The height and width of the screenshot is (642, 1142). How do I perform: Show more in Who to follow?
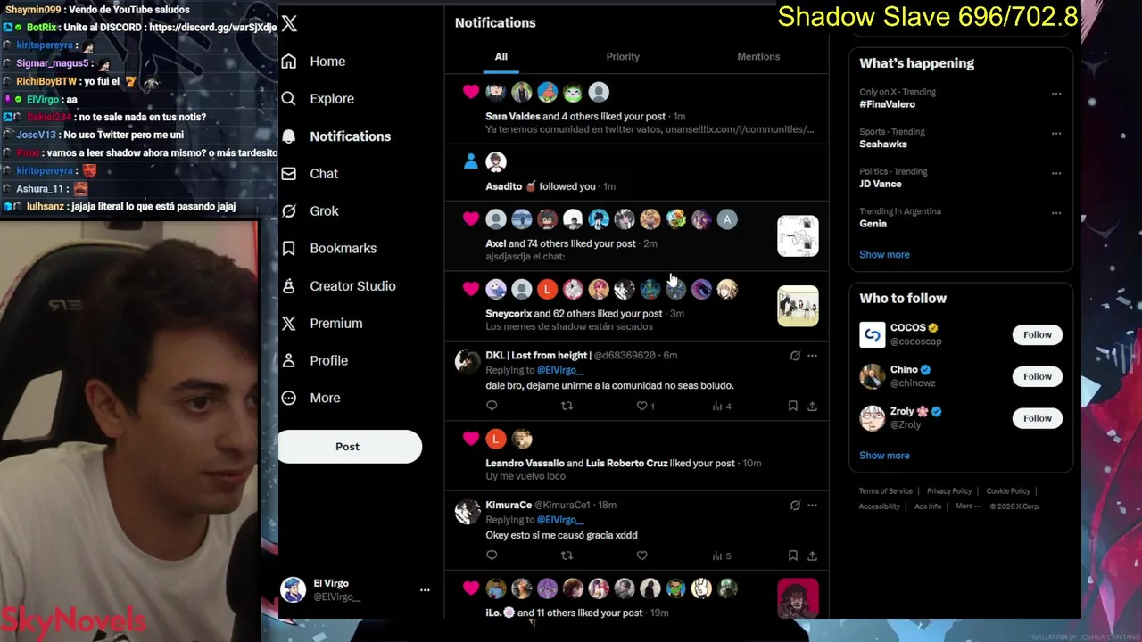coord(884,456)
